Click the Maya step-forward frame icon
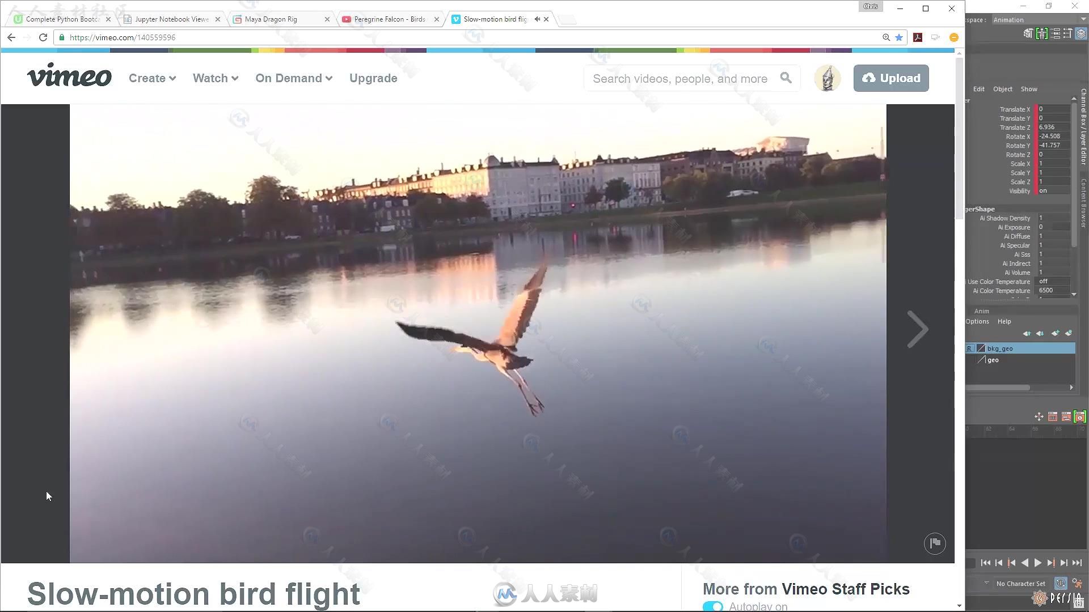1089x612 pixels. point(1062,563)
